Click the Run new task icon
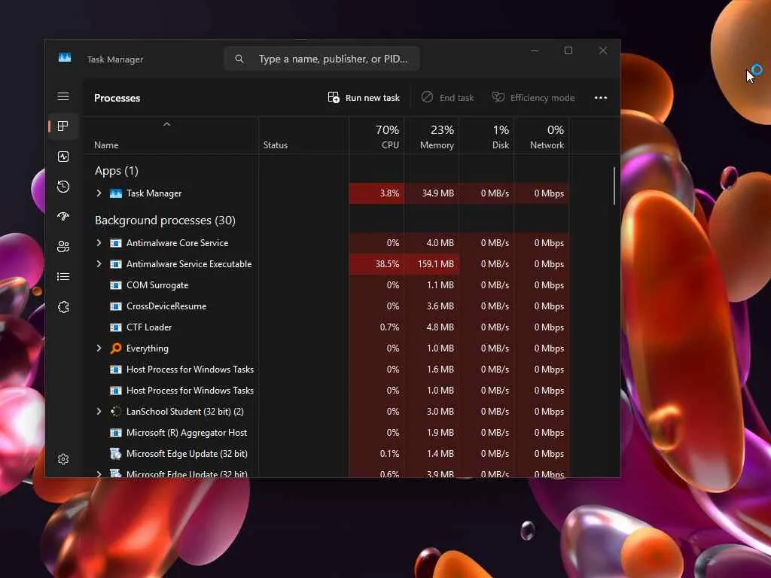 coord(334,97)
